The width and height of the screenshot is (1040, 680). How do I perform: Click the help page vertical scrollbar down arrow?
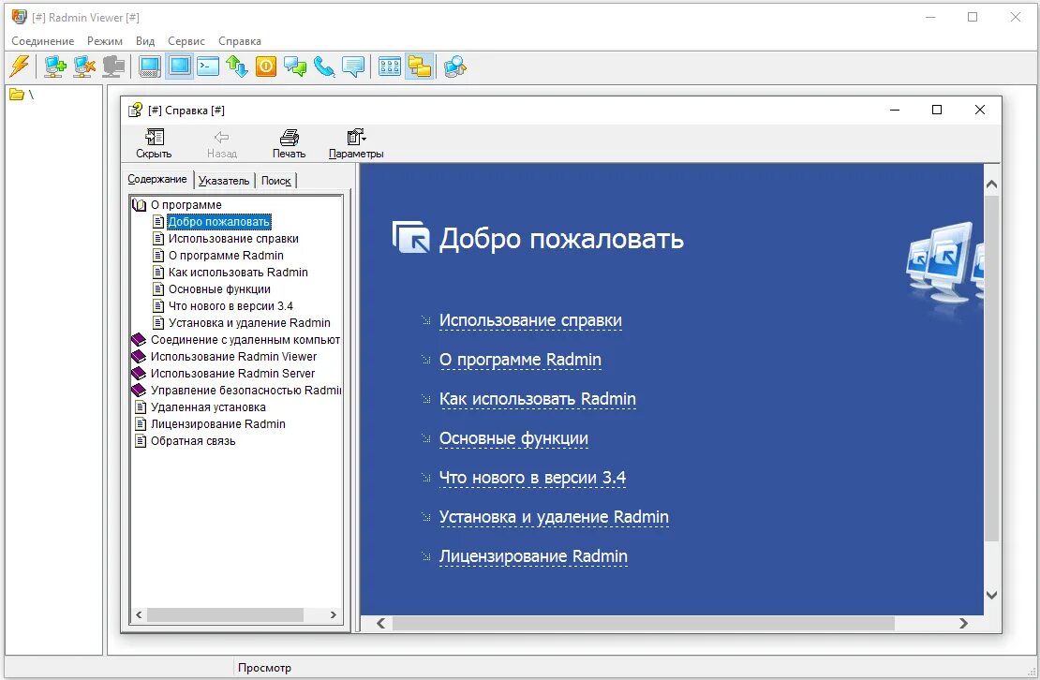point(991,595)
